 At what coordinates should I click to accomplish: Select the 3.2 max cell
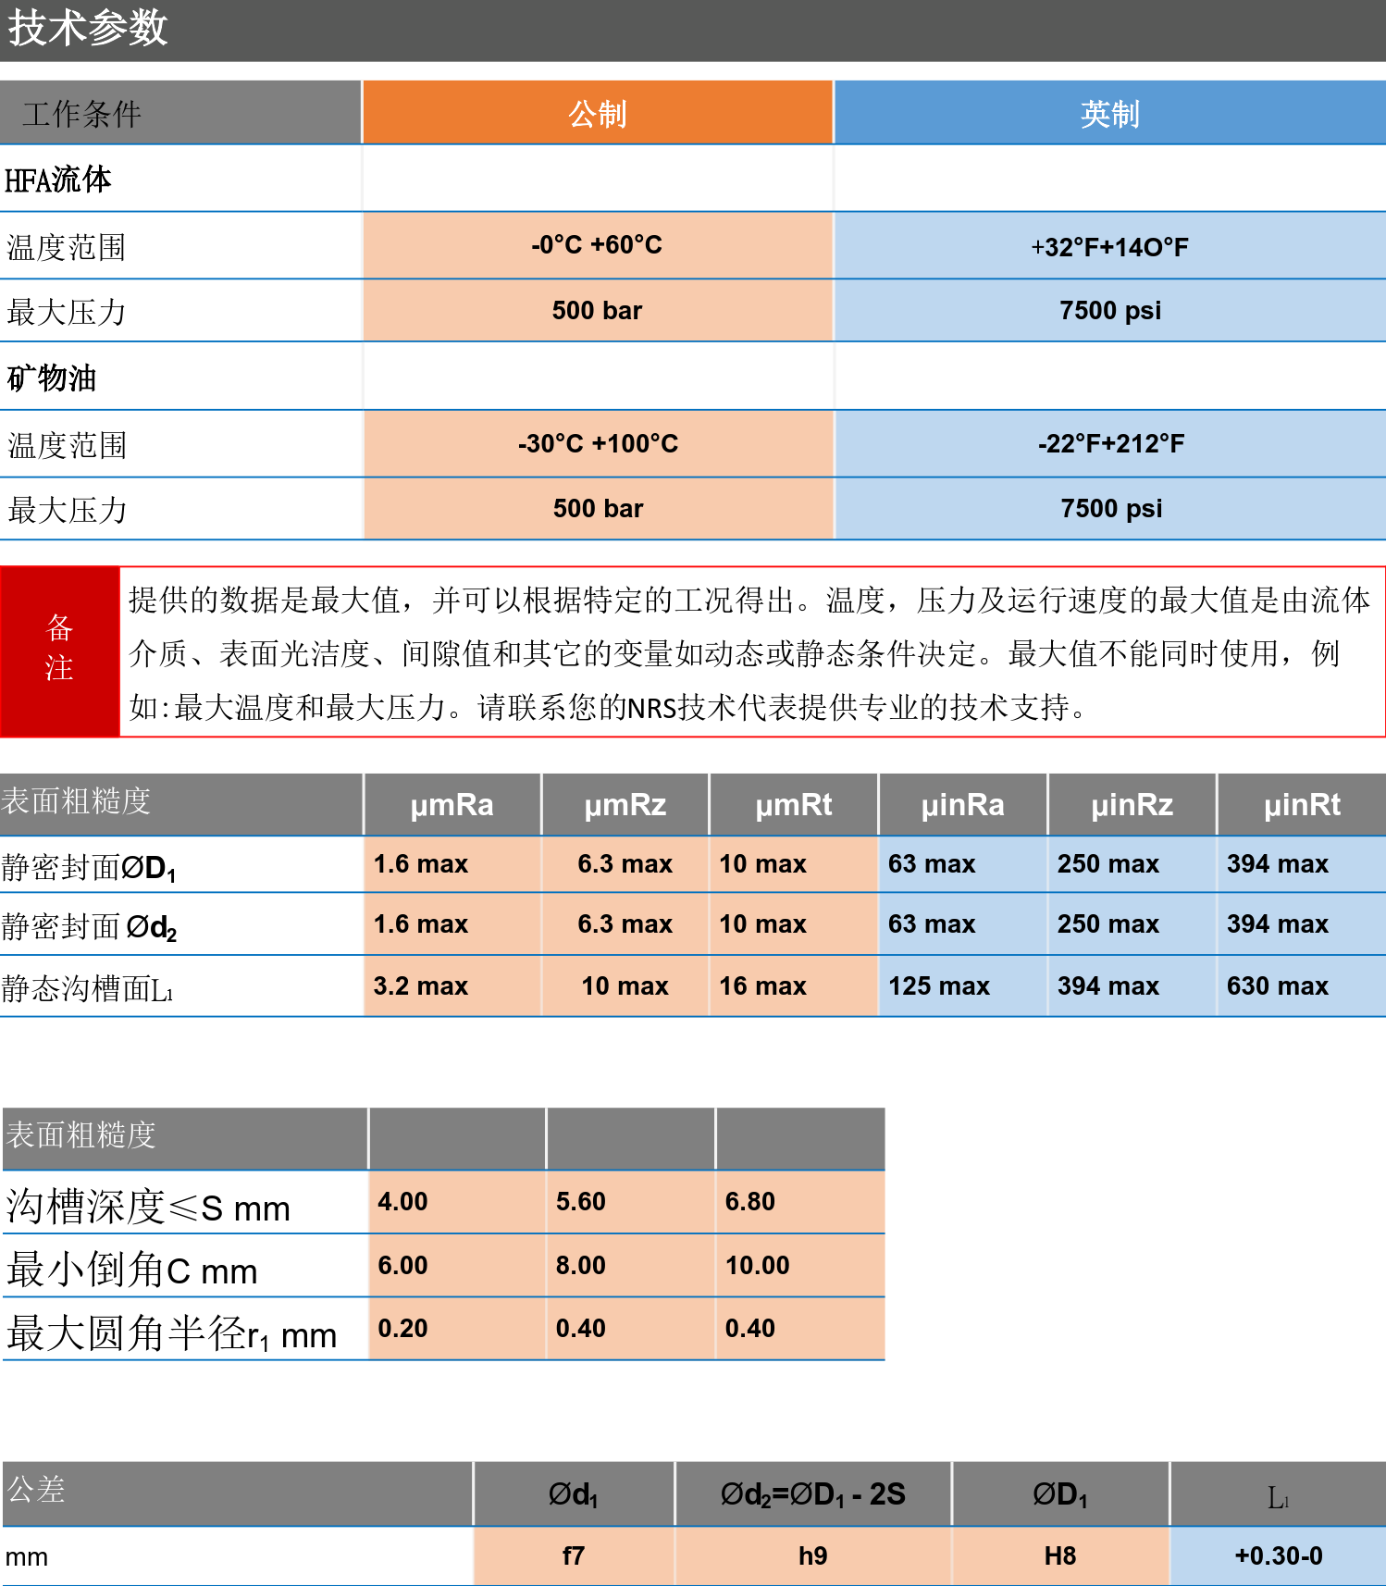click(421, 986)
